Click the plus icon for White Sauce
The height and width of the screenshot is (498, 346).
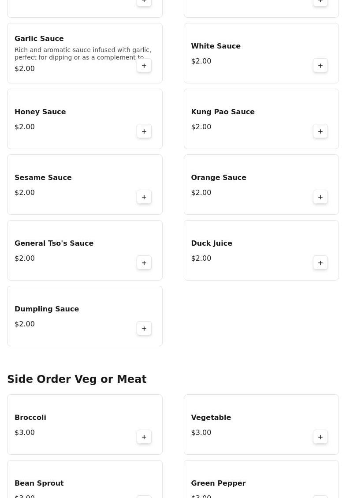320,66
